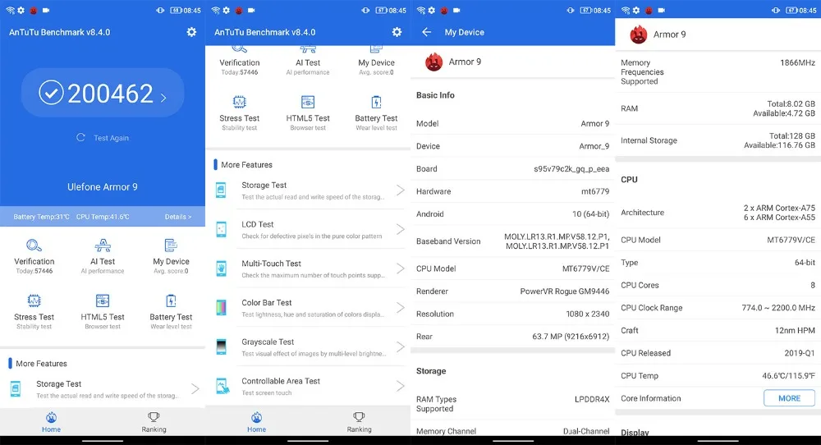The width and height of the screenshot is (821, 445).
Task: Tap the checkmark icon beside score 200462
Action: coord(51,94)
